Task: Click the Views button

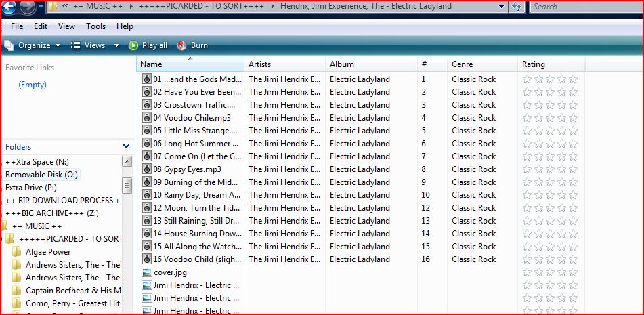Action: pos(88,45)
